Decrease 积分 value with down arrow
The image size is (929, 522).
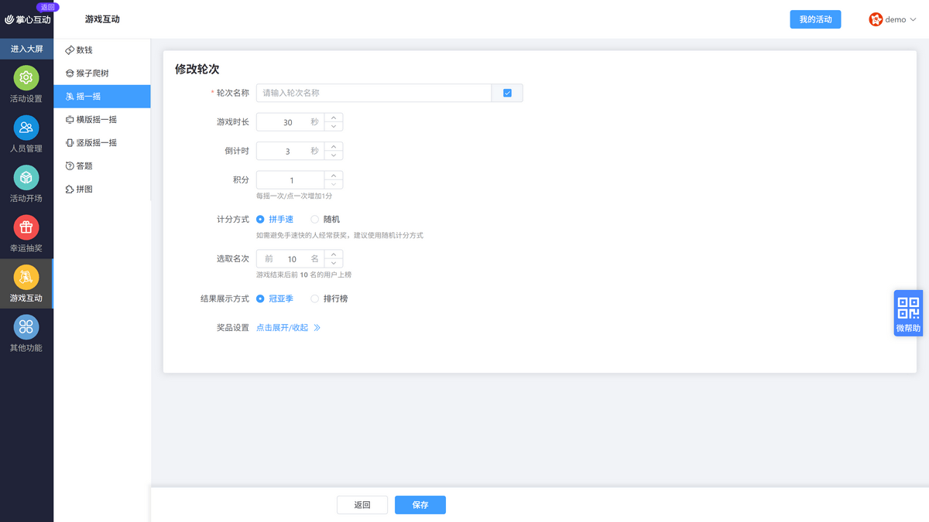[x=334, y=184]
